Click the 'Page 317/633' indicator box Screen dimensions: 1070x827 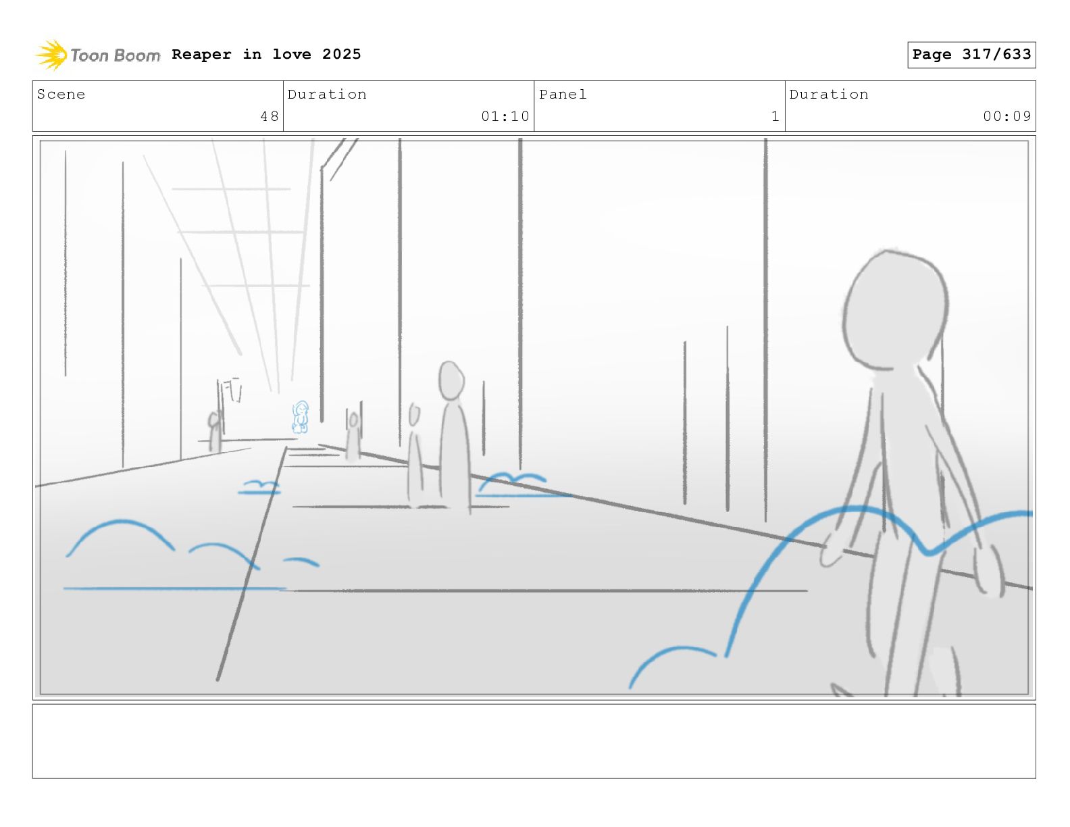click(971, 55)
